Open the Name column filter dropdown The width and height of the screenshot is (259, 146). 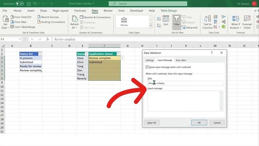coord(87,54)
